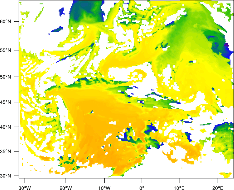Image resolution: width=234 pixels, height=190 pixels.
Task: Click the 10°E longitude label
Action: coord(179,188)
